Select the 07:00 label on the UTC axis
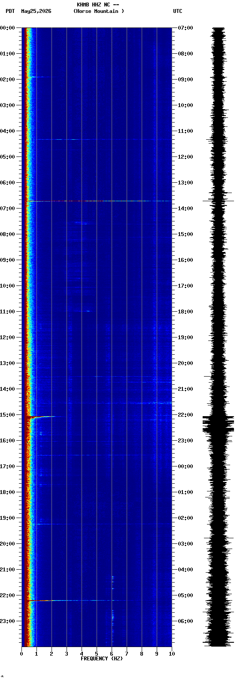This screenshot has height=681, width=237. pos(185,28)
